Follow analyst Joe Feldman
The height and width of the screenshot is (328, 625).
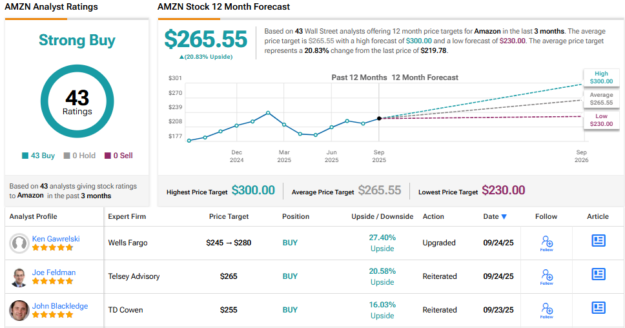pos(546,276)
